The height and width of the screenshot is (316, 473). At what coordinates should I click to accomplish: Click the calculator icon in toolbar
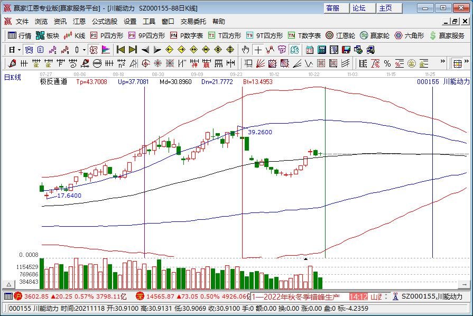click(x=321, y=50)
